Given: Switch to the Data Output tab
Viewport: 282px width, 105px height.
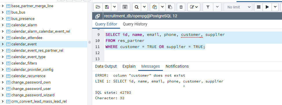Looking at the screenshot, I should point(106,66).
